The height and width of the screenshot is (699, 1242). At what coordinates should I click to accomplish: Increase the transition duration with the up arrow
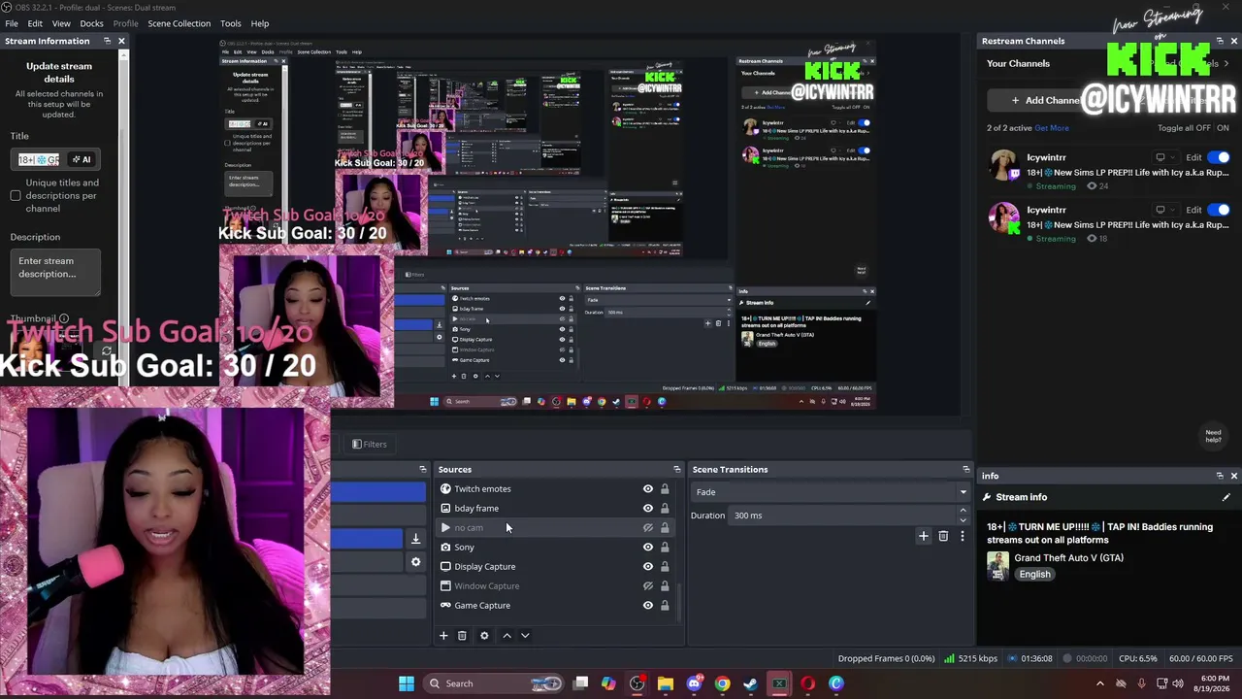coord(963,511)
